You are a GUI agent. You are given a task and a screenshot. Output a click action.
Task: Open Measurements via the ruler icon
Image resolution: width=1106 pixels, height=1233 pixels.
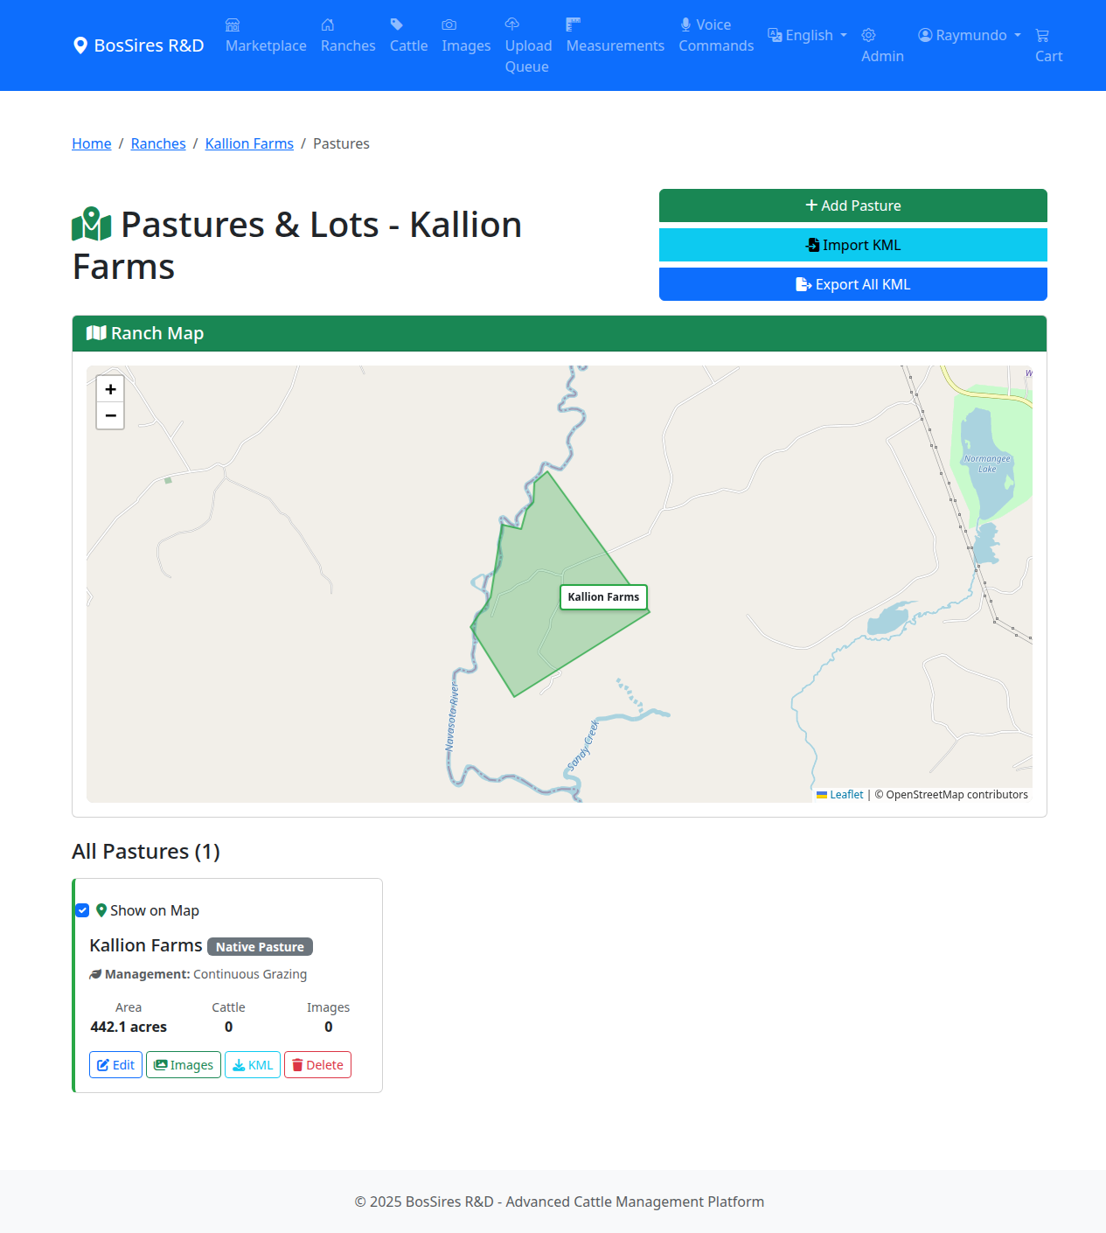pyautogui.click(x=574, y=25)
